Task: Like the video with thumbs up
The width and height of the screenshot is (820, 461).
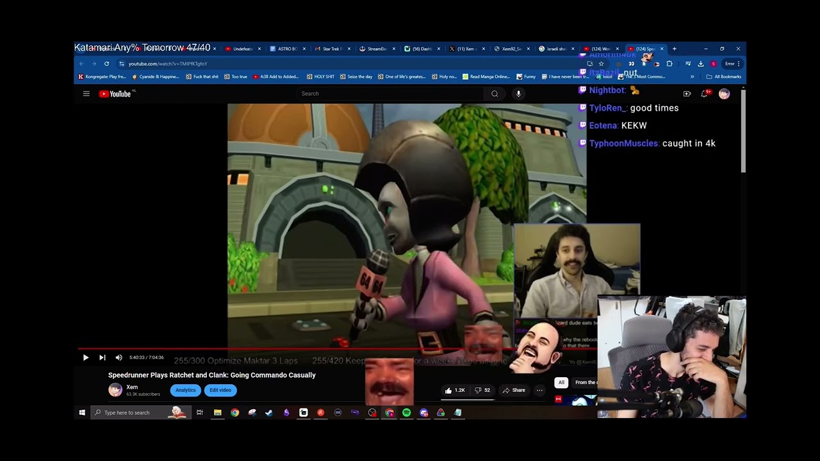Action: point(455,390)
